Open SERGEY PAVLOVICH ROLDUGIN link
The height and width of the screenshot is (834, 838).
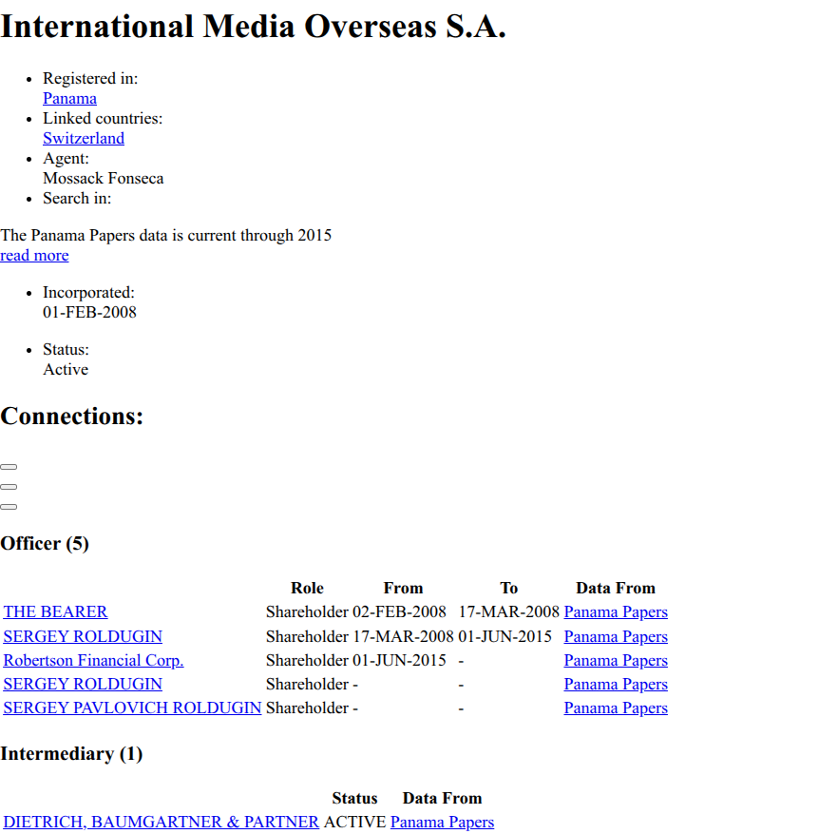pos(132,708)
